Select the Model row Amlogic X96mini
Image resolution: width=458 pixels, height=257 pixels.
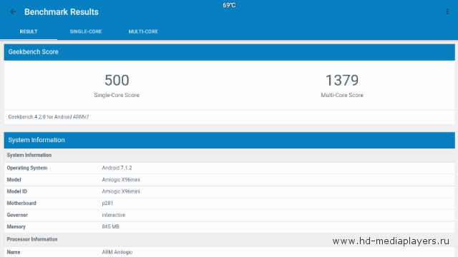point(229,180)
